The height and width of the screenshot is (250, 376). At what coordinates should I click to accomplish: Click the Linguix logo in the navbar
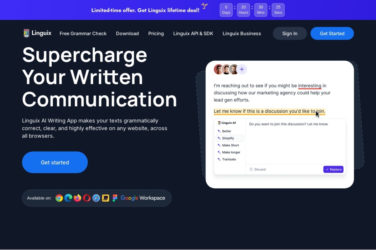[x=38, y=33]
